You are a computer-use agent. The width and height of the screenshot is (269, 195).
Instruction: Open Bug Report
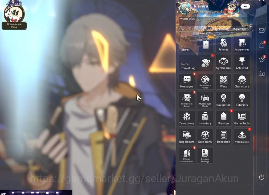pos(187,137)
